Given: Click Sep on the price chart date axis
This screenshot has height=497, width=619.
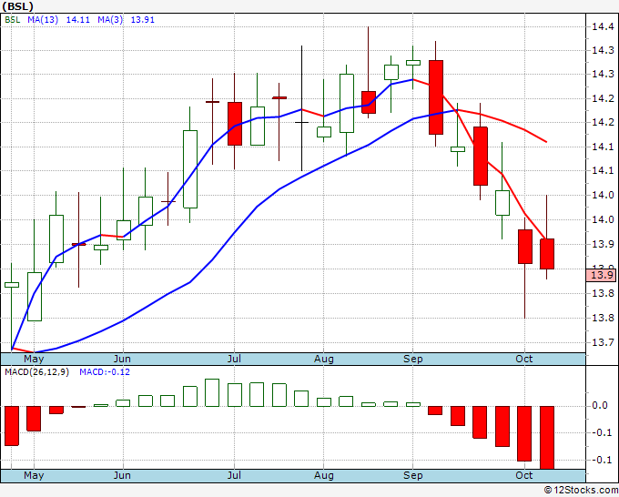Looking at the screenshot, I should click(x=413, y=359).
